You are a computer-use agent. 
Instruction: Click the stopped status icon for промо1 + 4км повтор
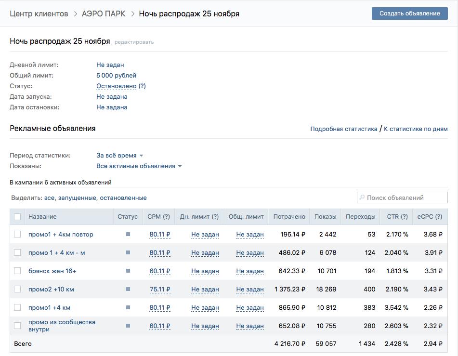pos(128,234)
